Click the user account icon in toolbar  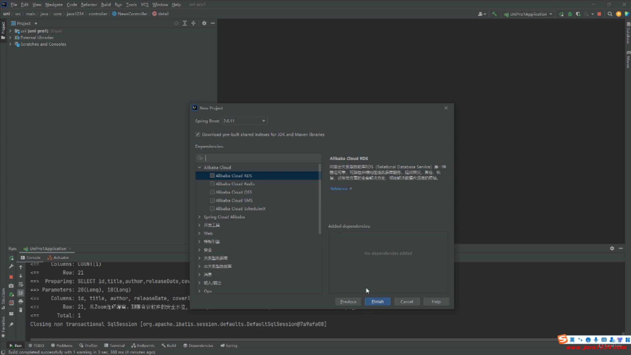481,14
